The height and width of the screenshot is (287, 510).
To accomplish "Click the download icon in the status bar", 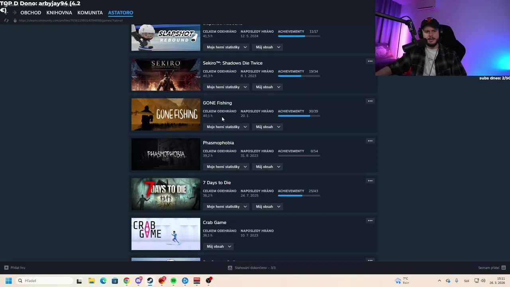I will tap(230, 267).
